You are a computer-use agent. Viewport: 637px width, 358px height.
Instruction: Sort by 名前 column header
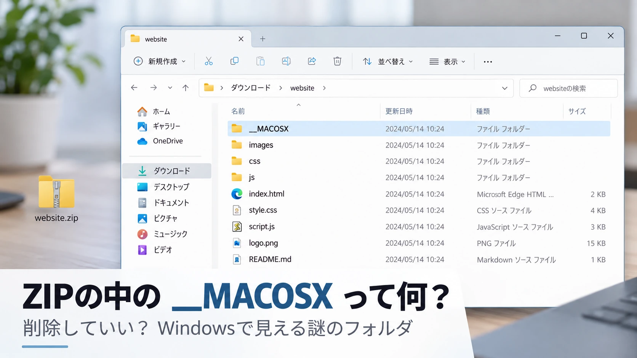click(x=238, y=111)
